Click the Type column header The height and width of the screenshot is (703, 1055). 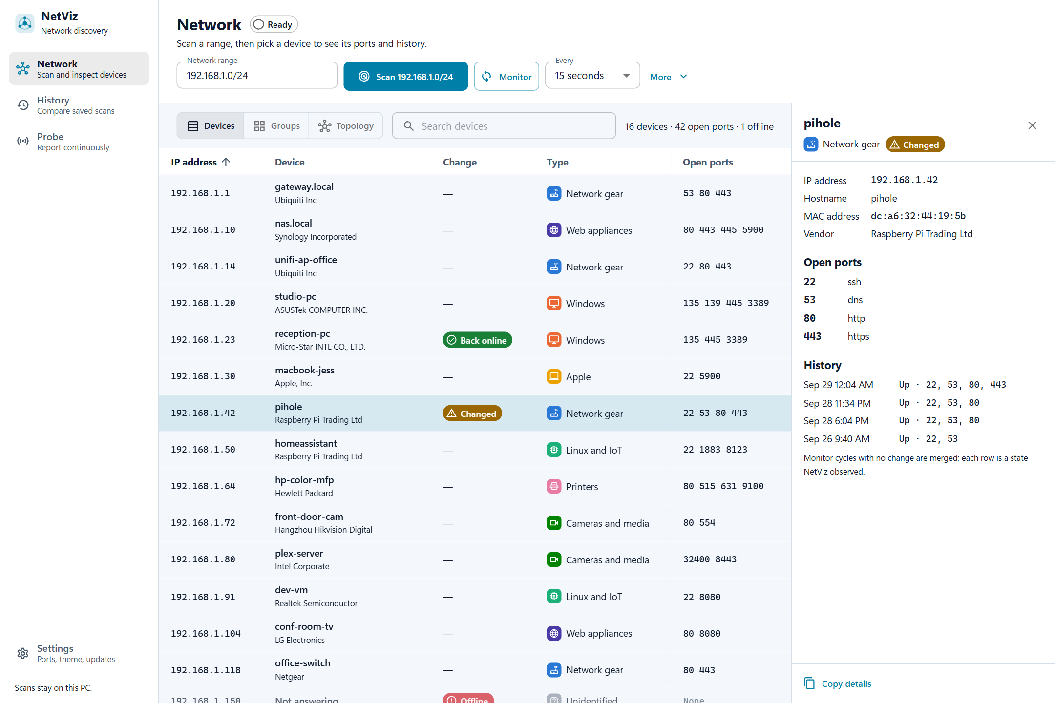coord(557,162)
